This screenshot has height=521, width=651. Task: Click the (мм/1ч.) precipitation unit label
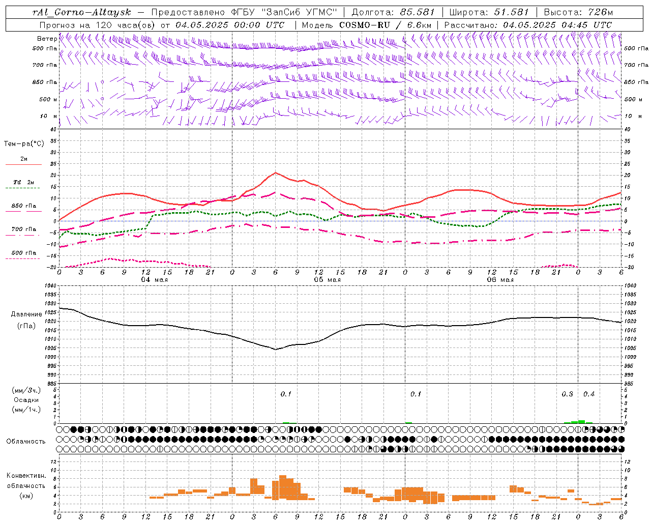26,410
